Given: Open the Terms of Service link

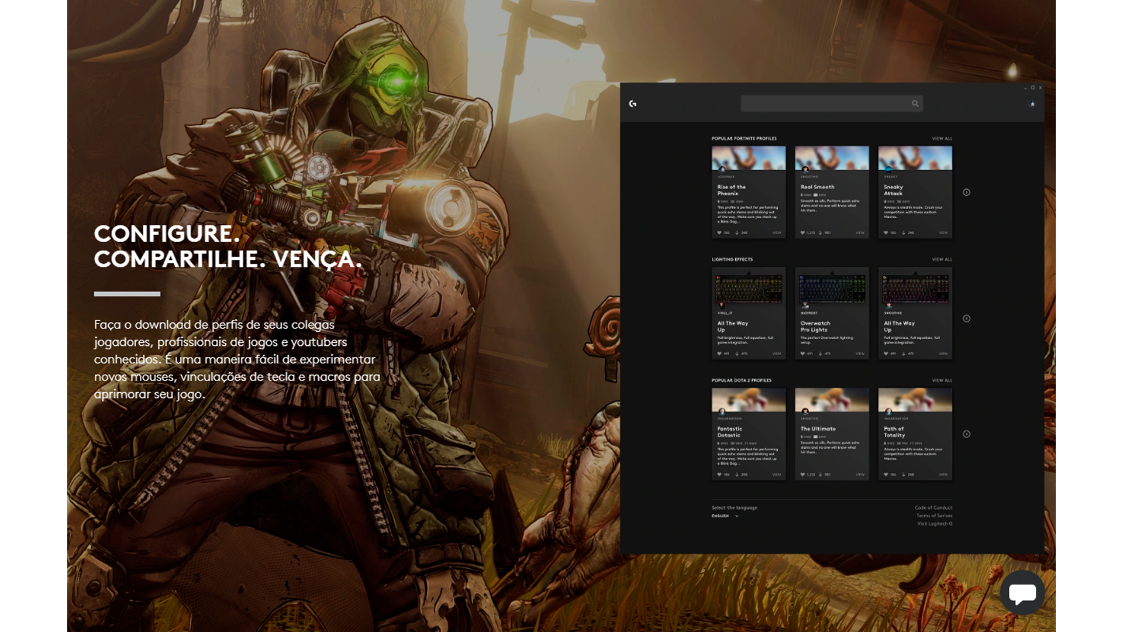Looking at the screenshot, I should tap(934, 516).
